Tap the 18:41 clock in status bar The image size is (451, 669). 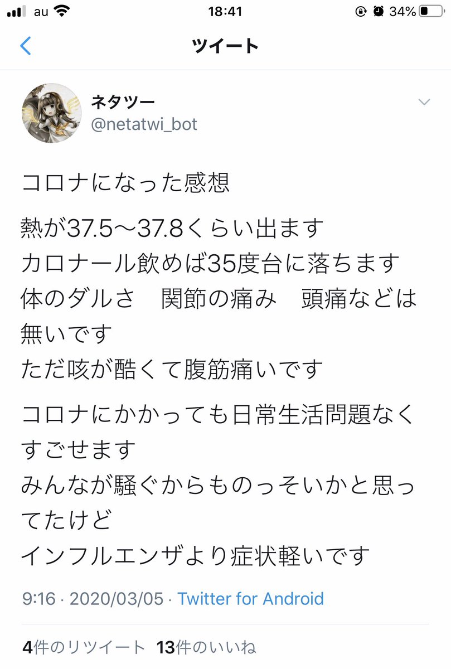(225, 11)
